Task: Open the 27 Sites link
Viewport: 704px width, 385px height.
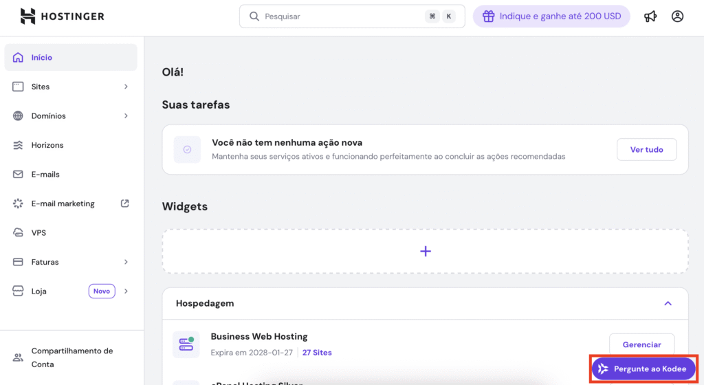Action: [x=317, y=353]
